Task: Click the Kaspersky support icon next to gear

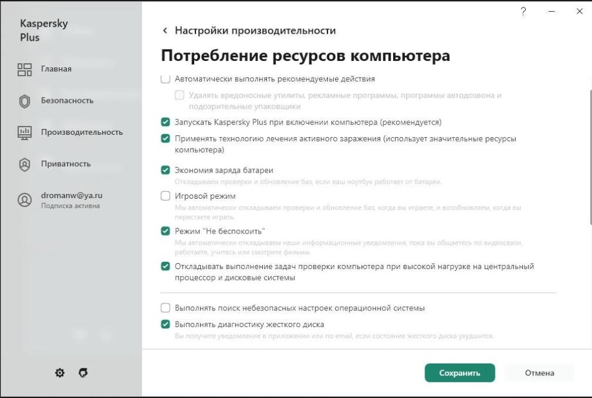Action: 83,373
